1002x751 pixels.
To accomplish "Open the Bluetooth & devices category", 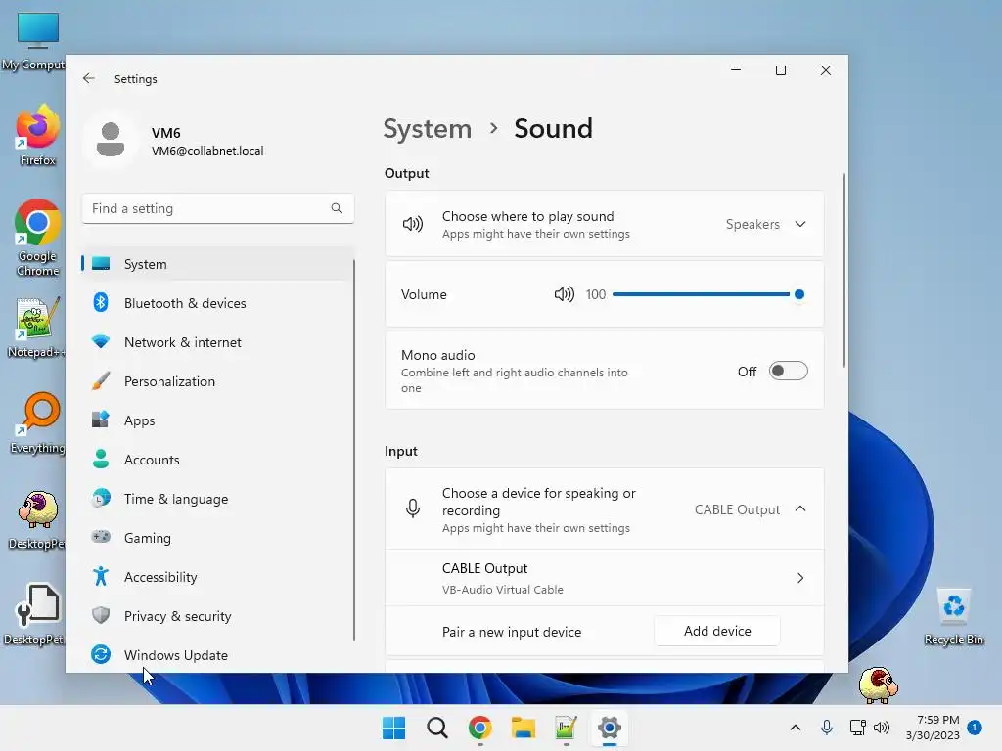I will click(218, 303).
